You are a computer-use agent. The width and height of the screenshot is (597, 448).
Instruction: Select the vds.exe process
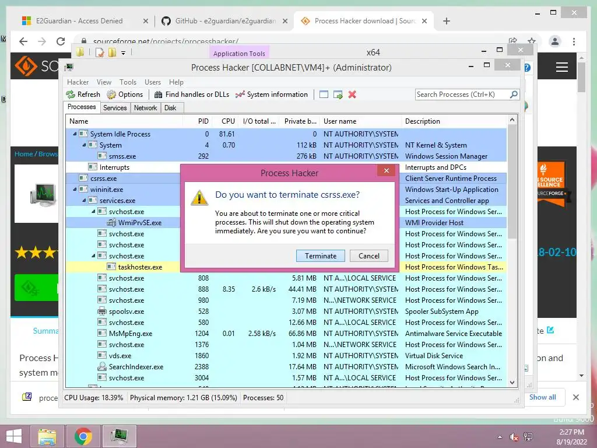point(286,356)
